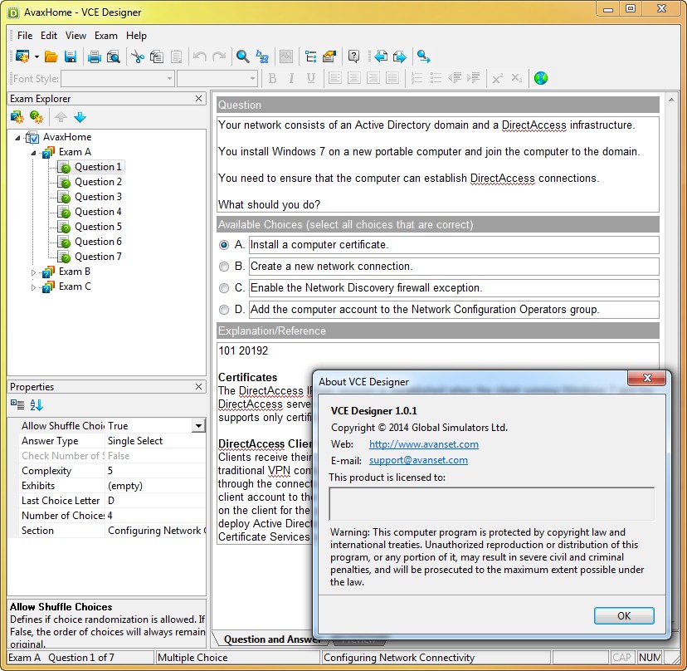Click the Subscript icon
Viewport: 687px width, 671px height.
pyautogui.click(x=517, y=79)
